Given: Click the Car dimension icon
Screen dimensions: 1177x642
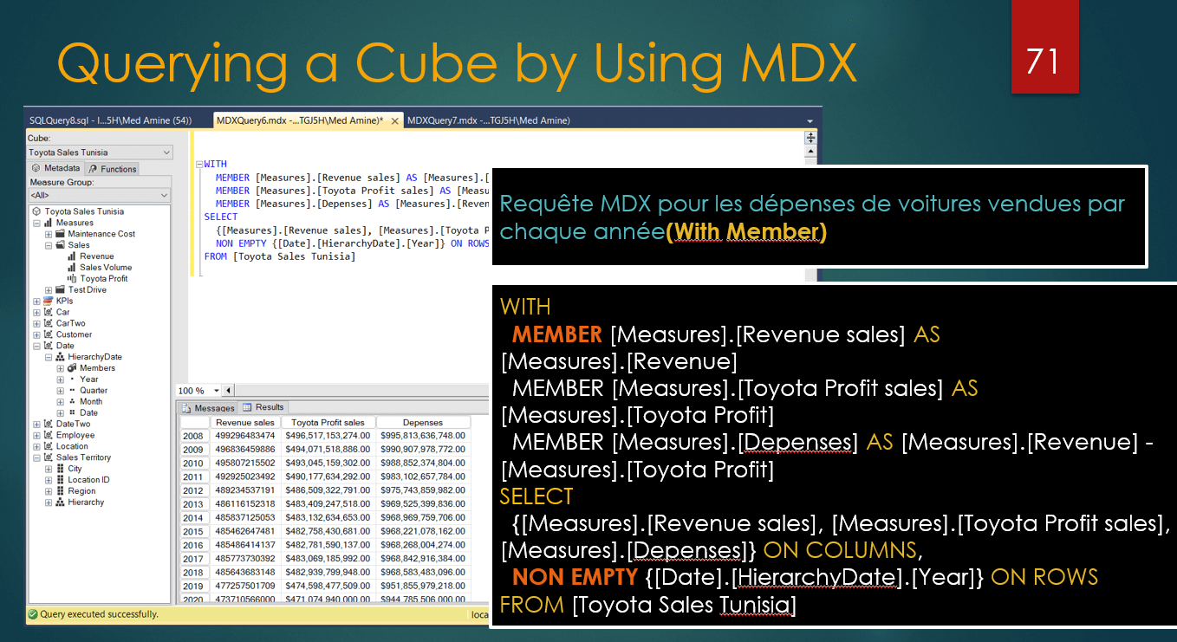Looking at the screenshot, I should pyautogui.click(x=49, y=312).
